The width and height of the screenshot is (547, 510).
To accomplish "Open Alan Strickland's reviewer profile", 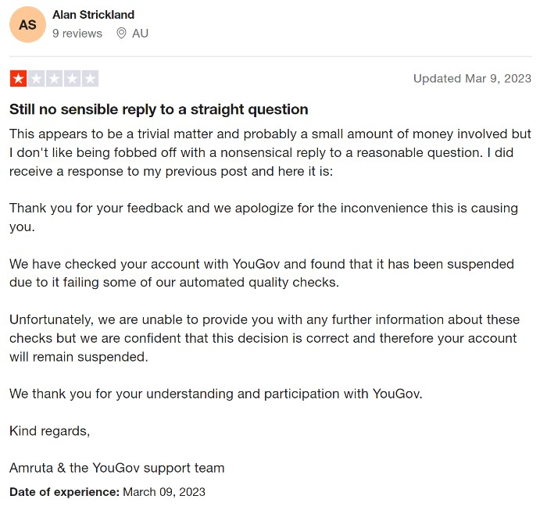I will (x=93, y=15).
